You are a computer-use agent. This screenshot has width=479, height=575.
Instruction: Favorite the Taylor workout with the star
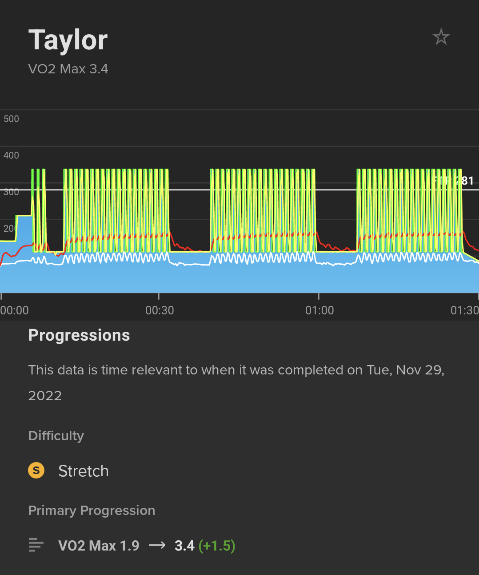click(x=441, y=37)
